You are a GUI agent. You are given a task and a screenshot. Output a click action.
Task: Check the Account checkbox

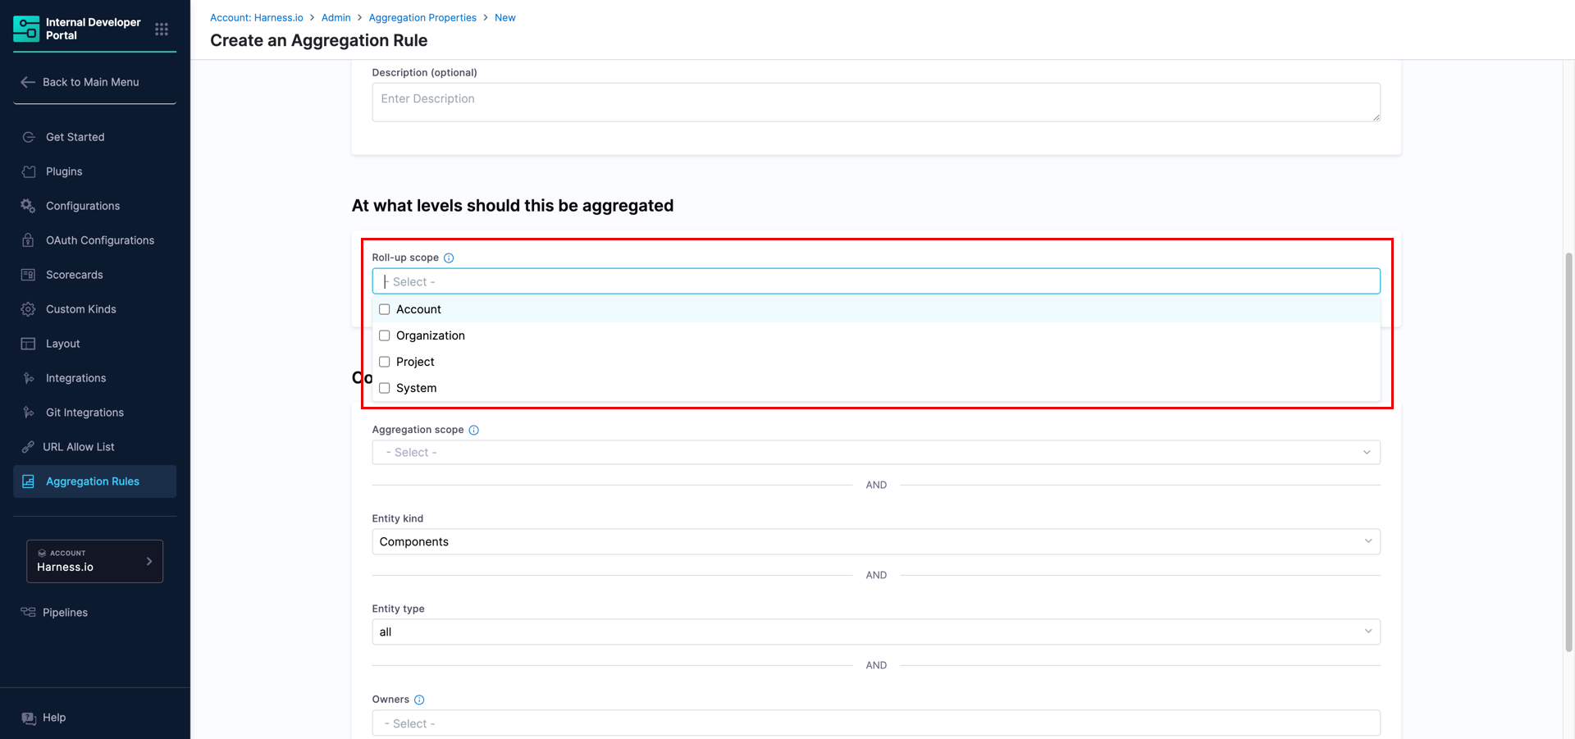point(385,309)
